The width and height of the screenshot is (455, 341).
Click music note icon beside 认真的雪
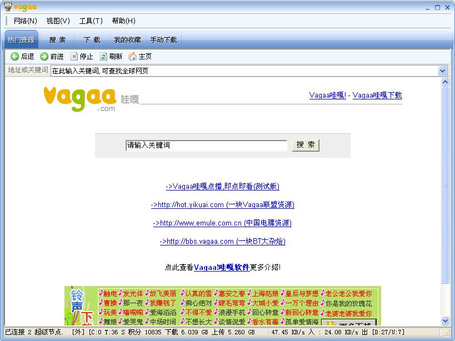pos(183,293)
